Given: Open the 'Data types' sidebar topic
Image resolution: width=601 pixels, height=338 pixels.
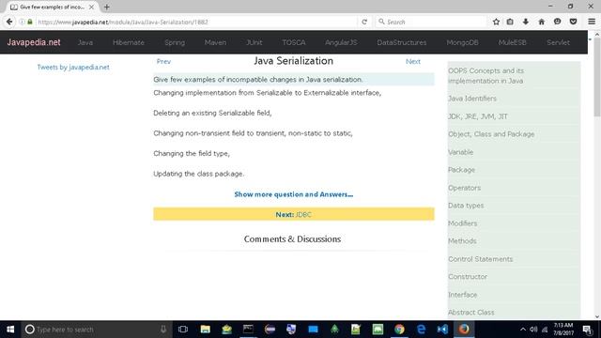Looking at the screenshot, I should coord(466,206).
